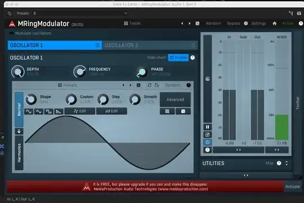The height and width of the screenshot is (203, 304).
Task: Toggle the meters power button
Action: click(x=207, y=142)
